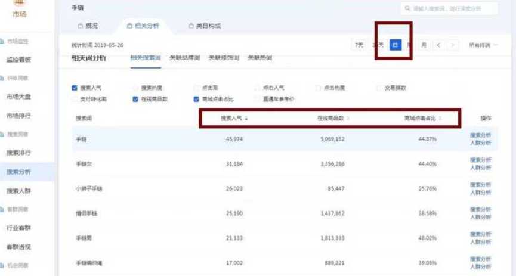The height and width of the screenshot is (276, 516).
Task: Click 搜索分析 link in the 情侣手链 row
Action: (480, 210)
